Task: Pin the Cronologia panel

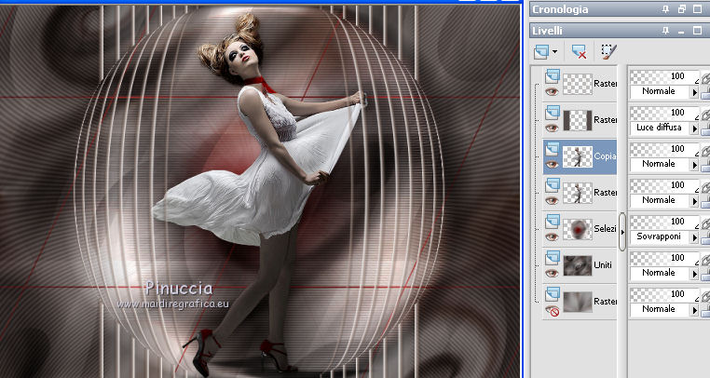Action: pos(664,9)
